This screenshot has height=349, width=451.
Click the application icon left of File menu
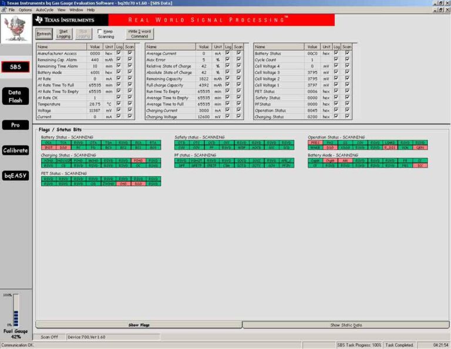pos(4,10)
